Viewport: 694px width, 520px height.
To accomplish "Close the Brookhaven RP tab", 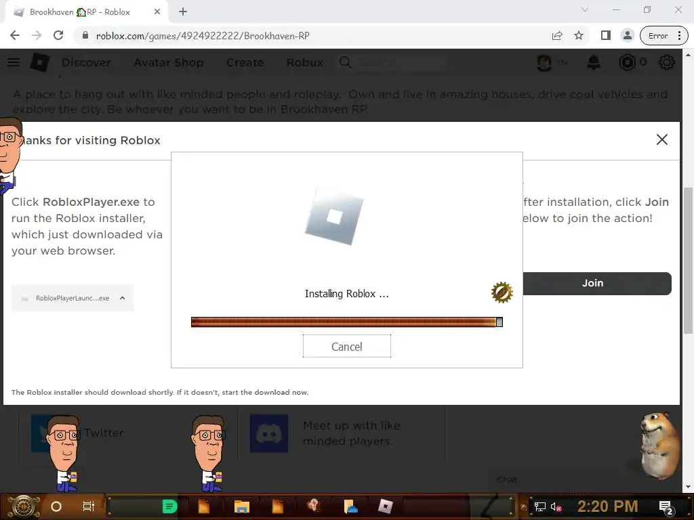I will (x=157, y=12).
